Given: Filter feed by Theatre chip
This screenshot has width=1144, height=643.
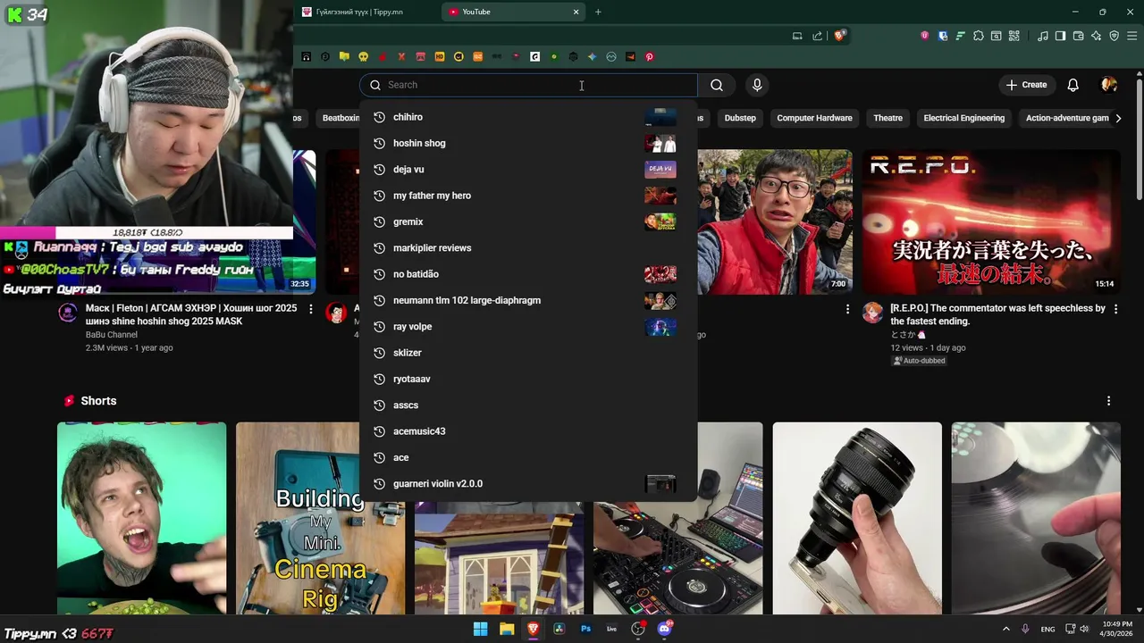Looking at the screenshot, I should (x=887, y=118).
